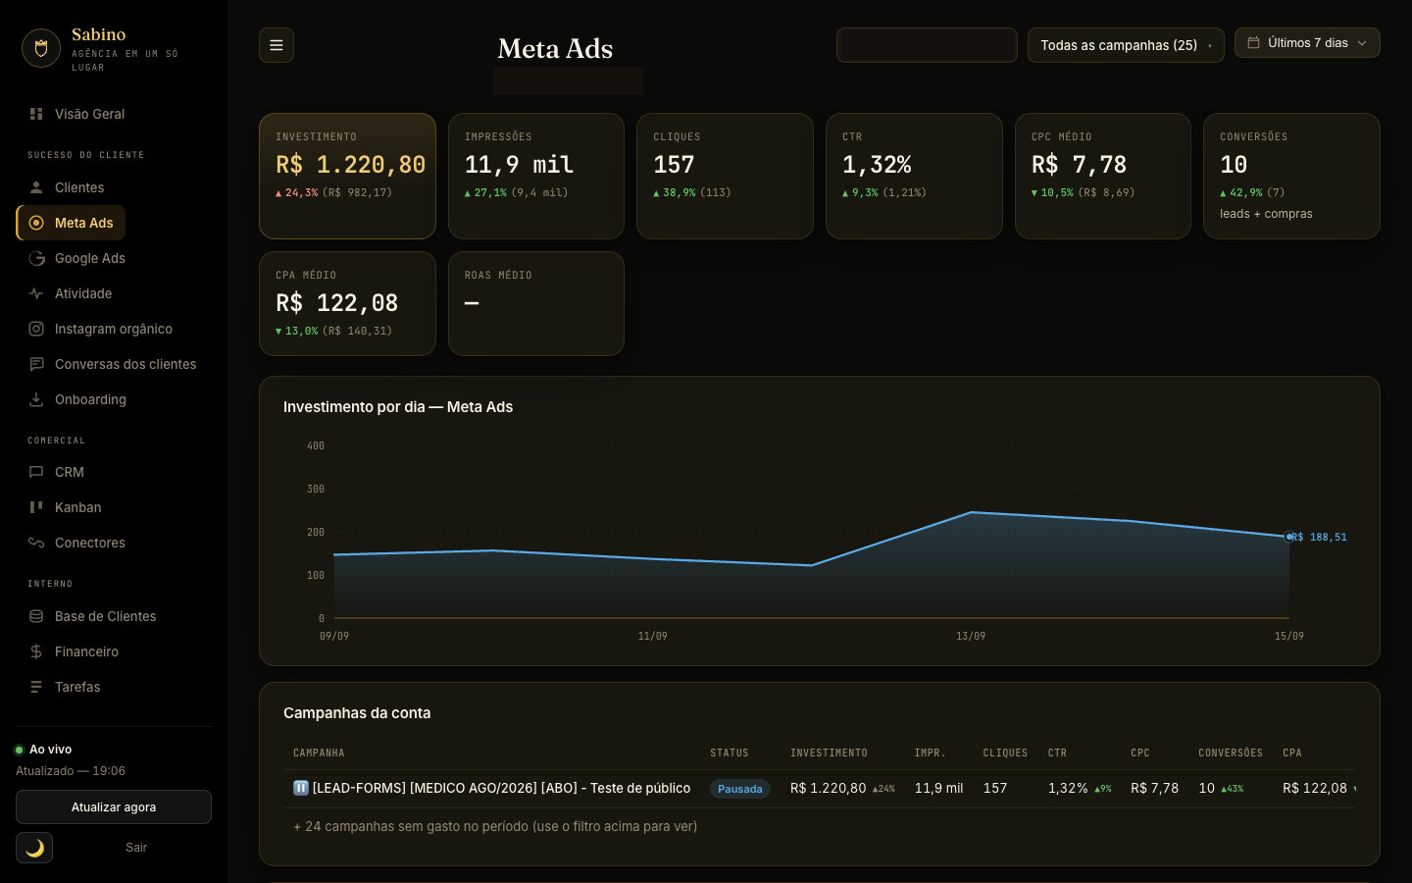The height and width of the screenshot is (883, 1412).
Task: Click the pause icon beside LEAD-FORMS campaign
Action: 301,788
